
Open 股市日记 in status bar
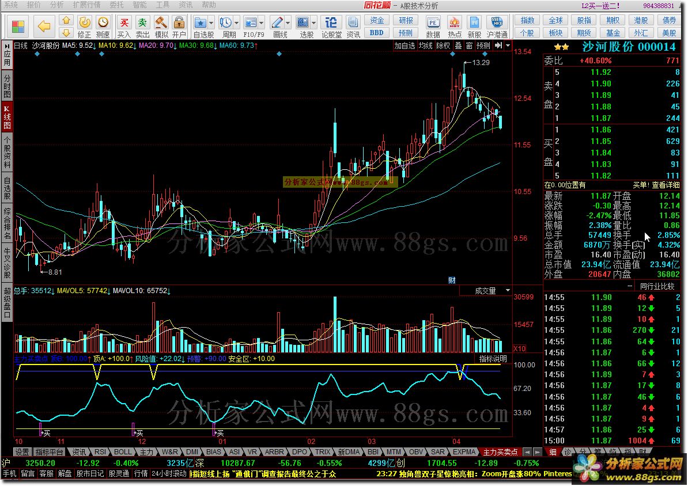(x=90, y=474)
